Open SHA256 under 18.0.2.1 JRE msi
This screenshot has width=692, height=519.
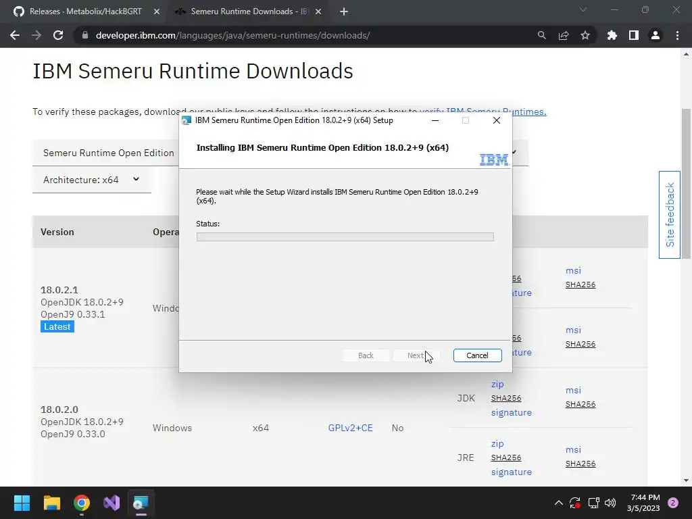[580, 344]
